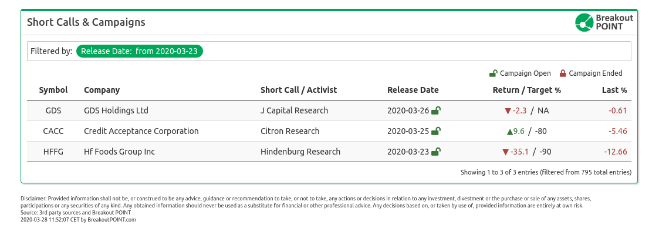The width and height of the screenshot is (659, 228).
Task: Select the Release Date filter tag
Action: (140, 51)
